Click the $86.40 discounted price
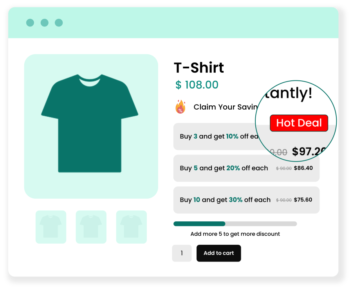Image resolution: width=352 pixels, height=290 pixels. [x=303, y=168]
